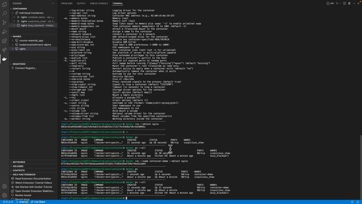Switch to the Problems tab
362x204 pixels.
click(x=67, y=3)
